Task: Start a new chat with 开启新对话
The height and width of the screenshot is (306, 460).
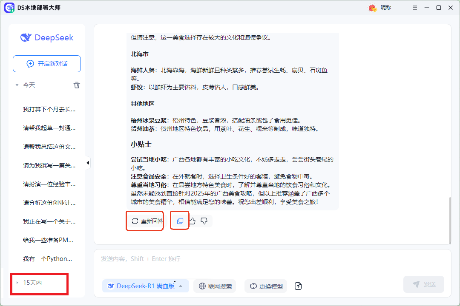Action: click(47, 64)
